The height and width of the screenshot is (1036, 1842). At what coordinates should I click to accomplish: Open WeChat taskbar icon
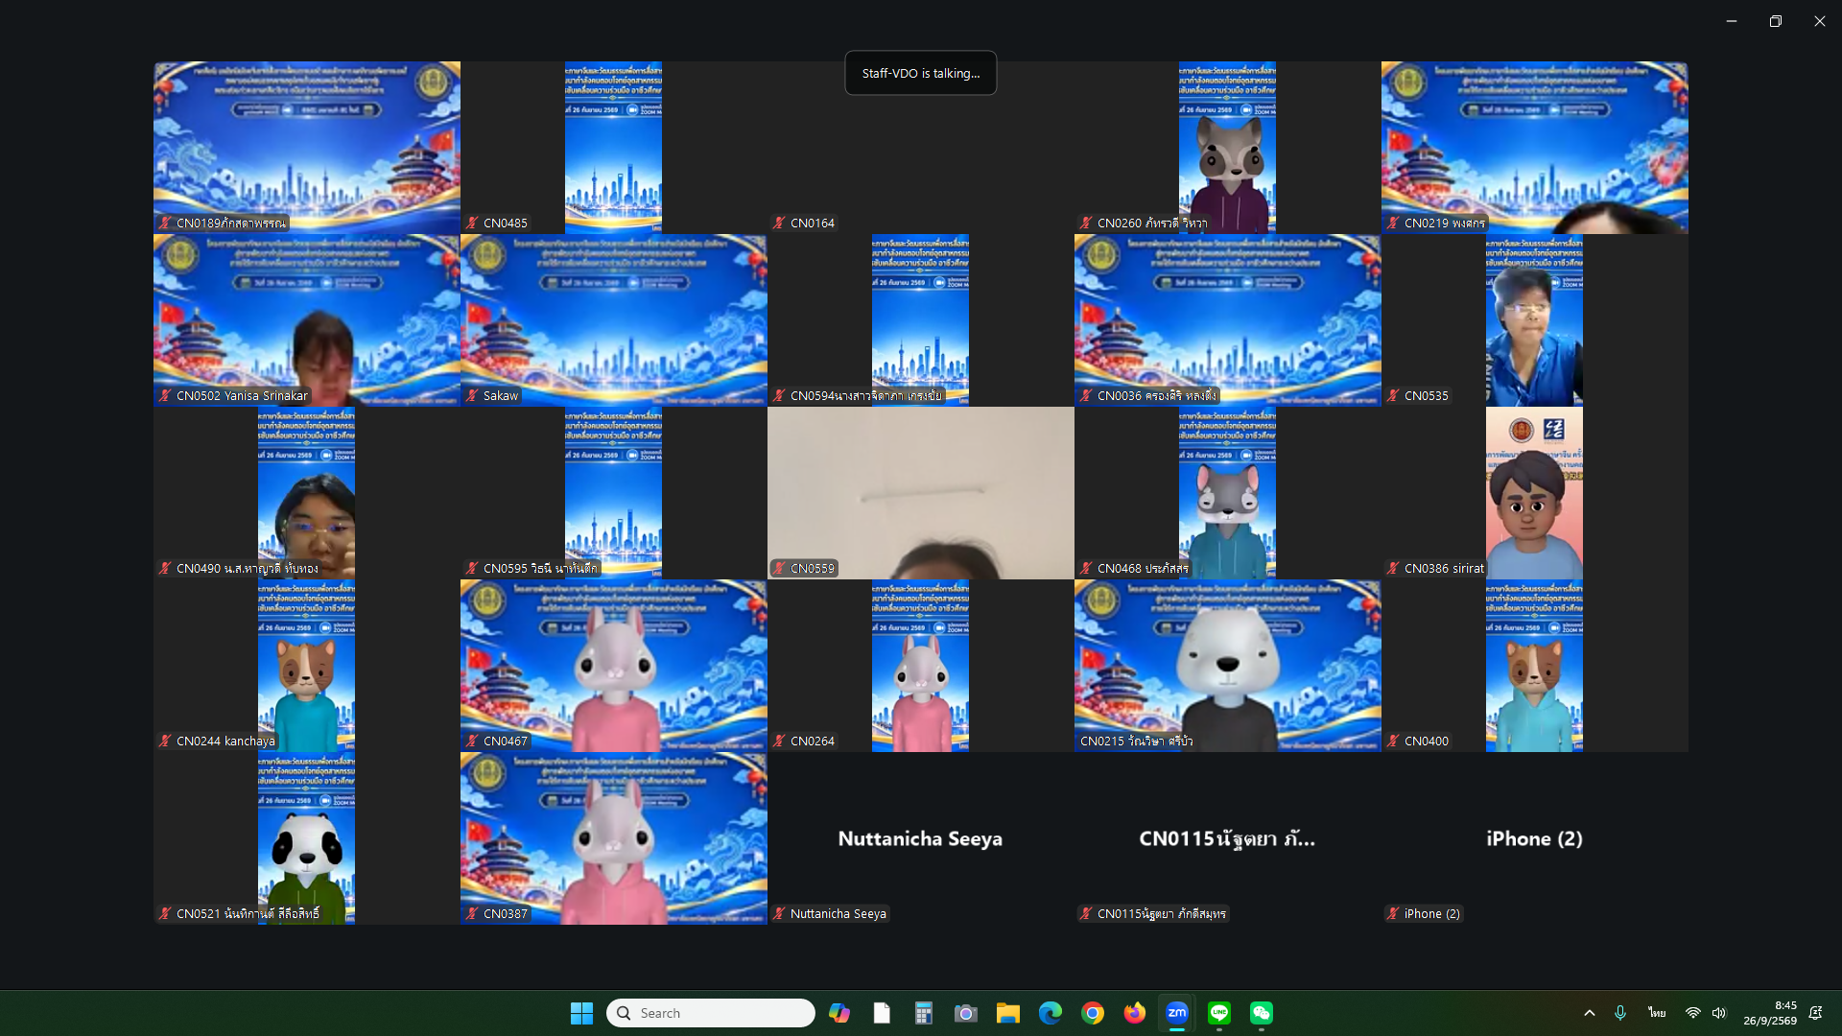click(1262, 1013)
